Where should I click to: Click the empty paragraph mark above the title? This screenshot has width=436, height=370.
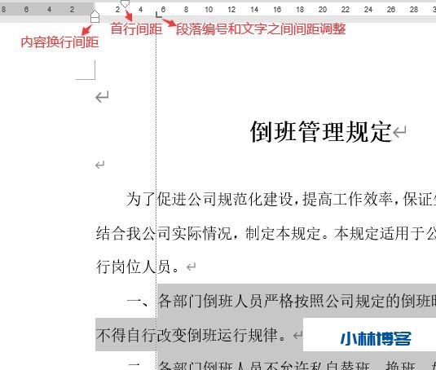click(x=102, y=97)
